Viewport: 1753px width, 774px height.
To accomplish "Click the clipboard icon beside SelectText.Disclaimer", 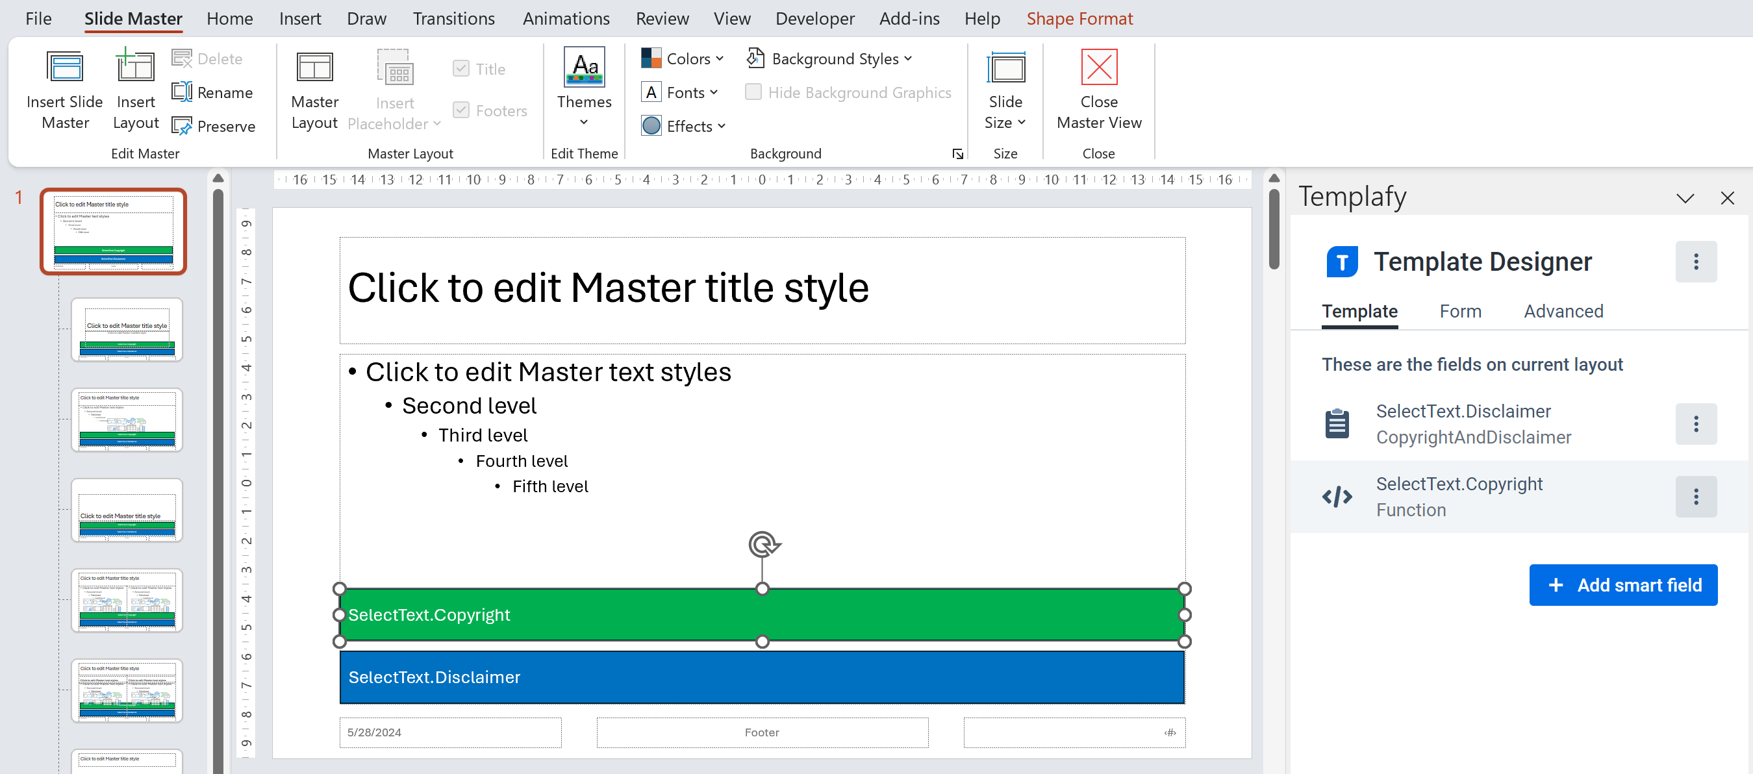I will tap(1337, 424).
